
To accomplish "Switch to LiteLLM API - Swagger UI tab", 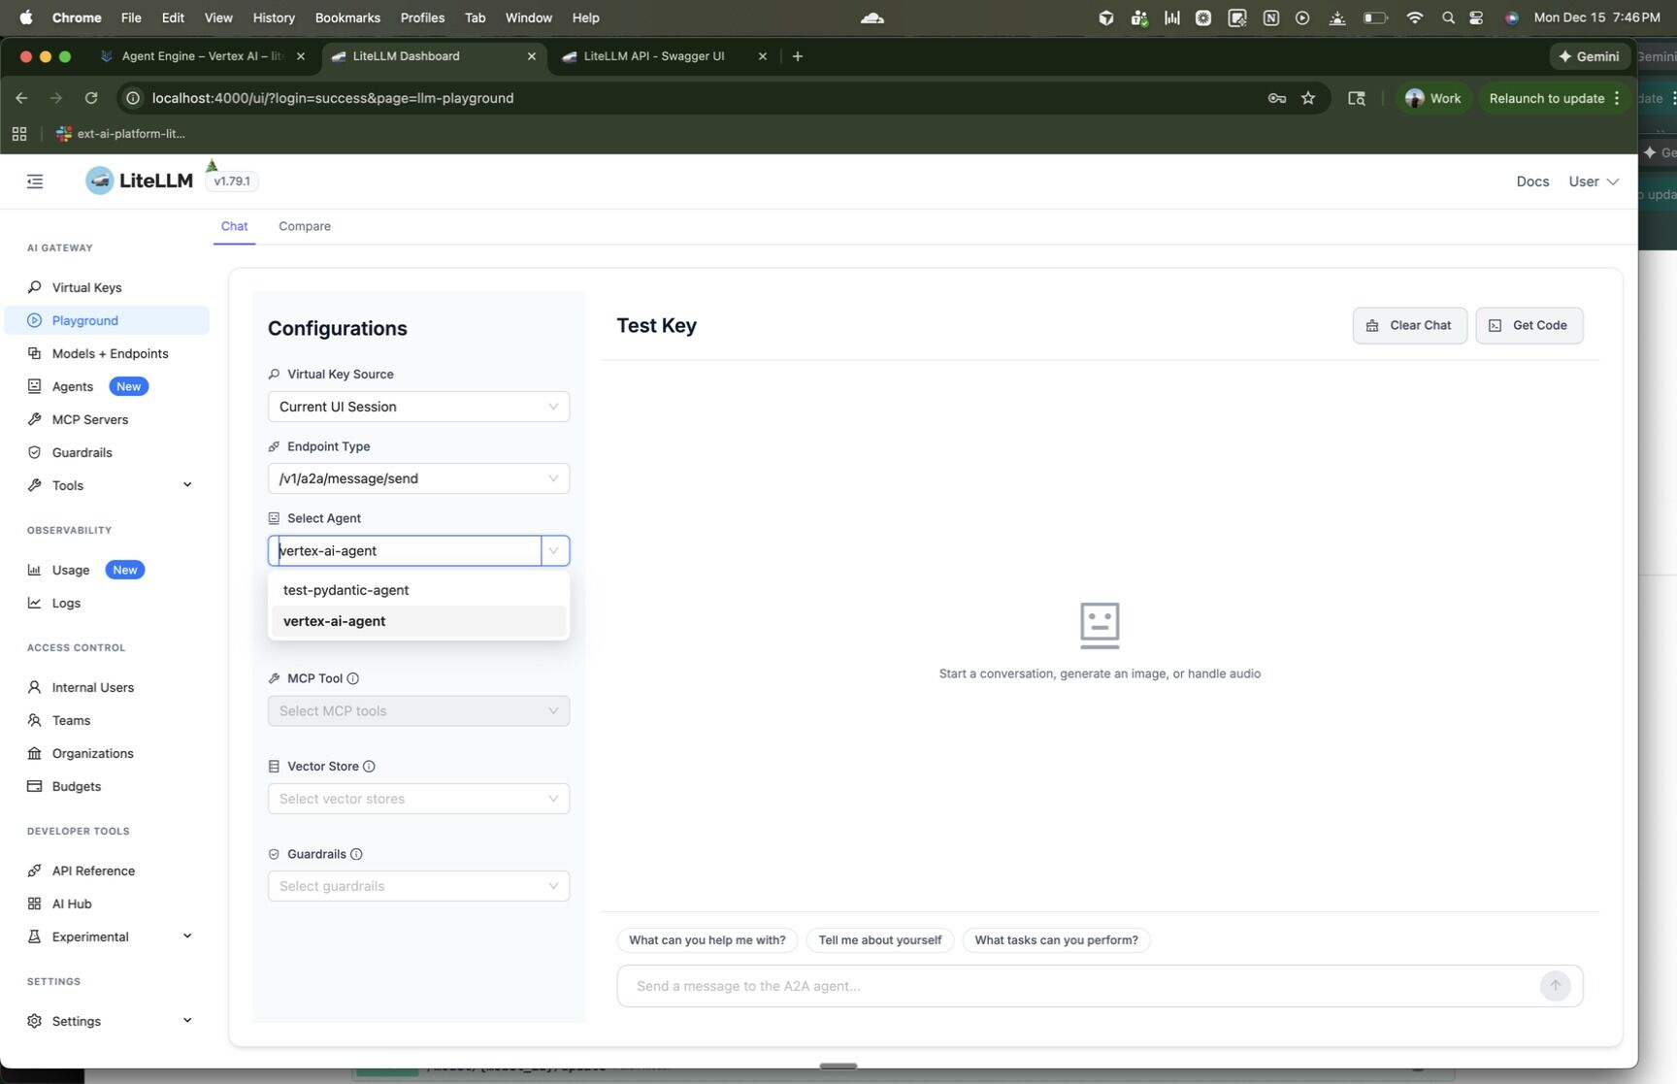I will click(x=665, y=56).
